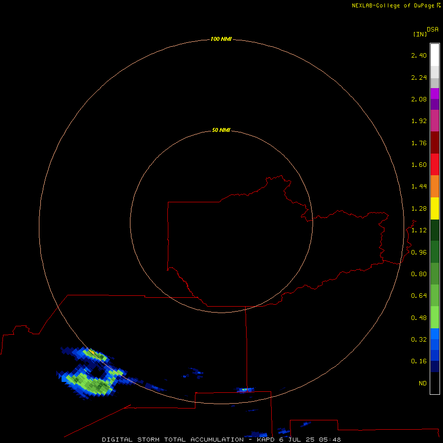The image size is (443, 443).
Task: Click the navy blue legend swatch
Action: pos(435,366)
